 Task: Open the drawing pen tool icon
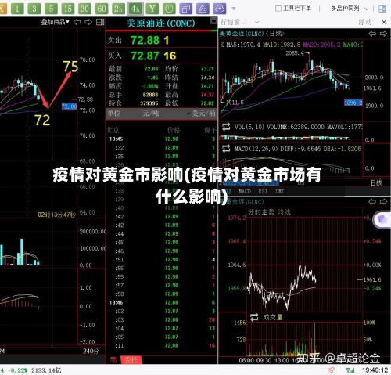(203, 9)
